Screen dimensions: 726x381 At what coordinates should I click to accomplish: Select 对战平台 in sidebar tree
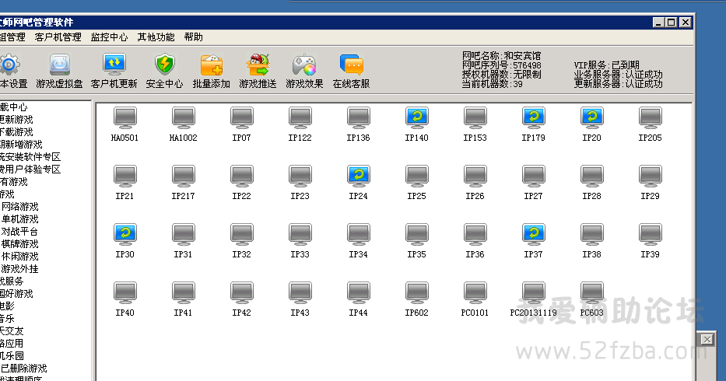pos(20,232)
